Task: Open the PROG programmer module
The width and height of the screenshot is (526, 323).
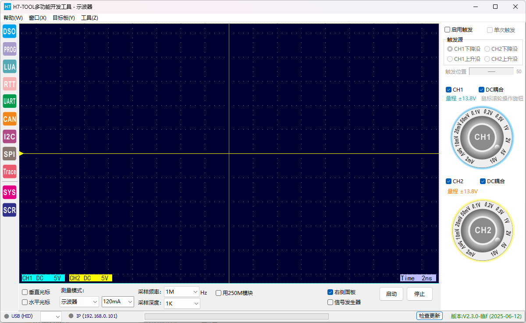Action: point(9,49)
